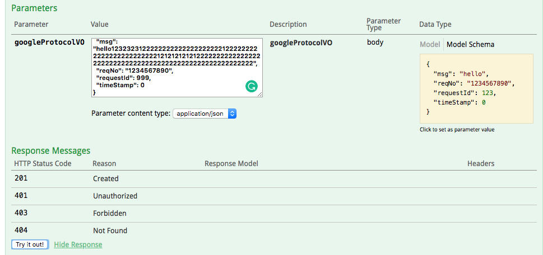The height and width of the screenshot is (255, 543).
Task: Click the yellow example schema JSON box
Action: [476, 88]
